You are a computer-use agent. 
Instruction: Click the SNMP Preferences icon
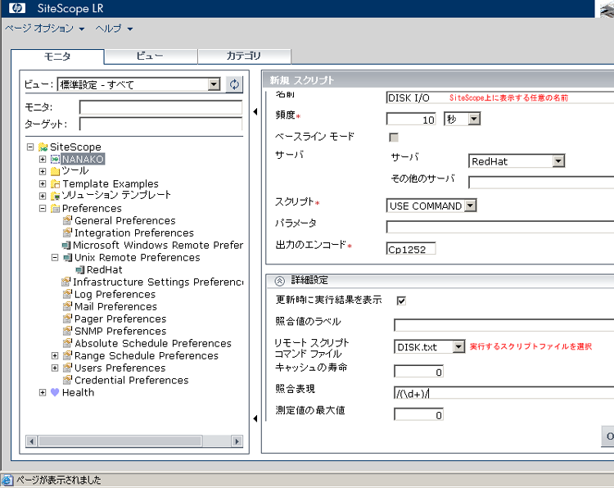coord(67,331)
